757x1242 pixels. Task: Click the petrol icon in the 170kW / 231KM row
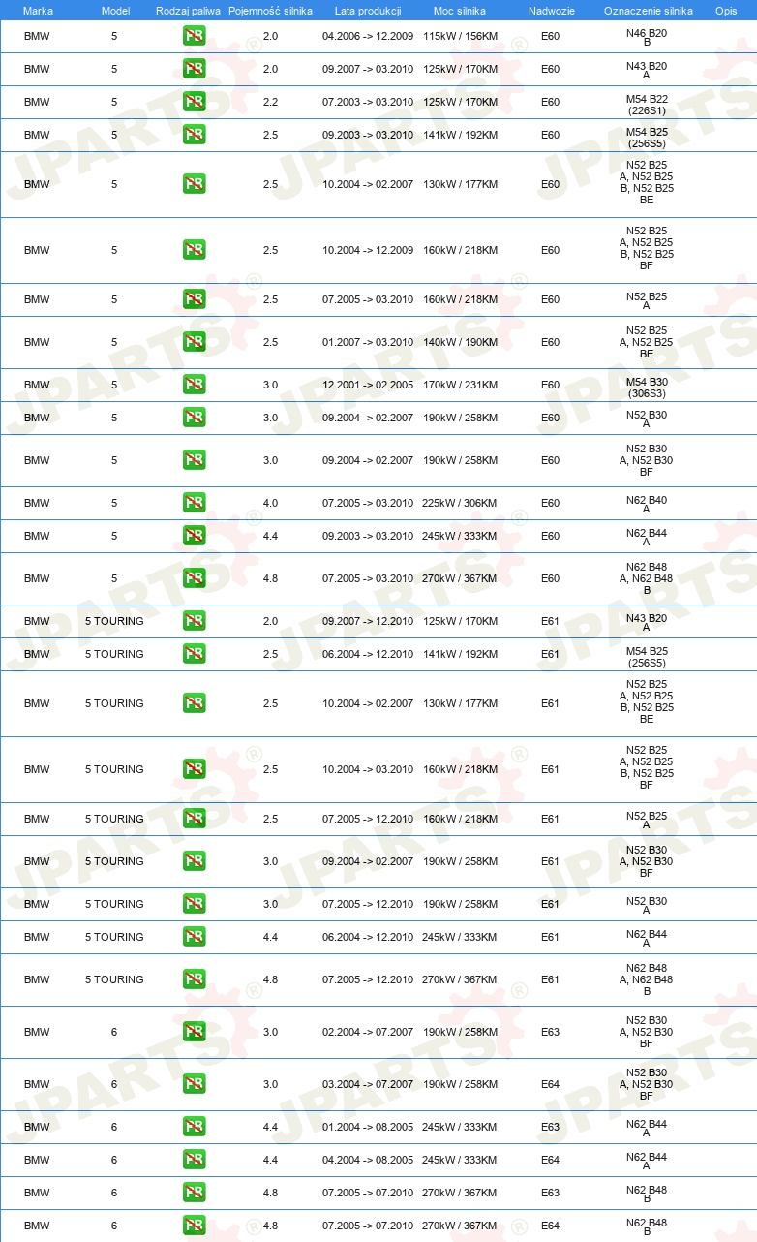(194, 385)
